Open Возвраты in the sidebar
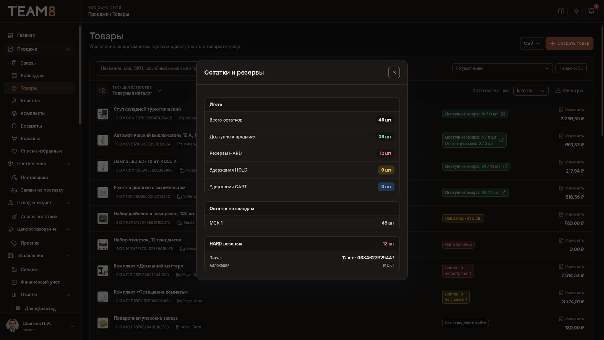This screenshot has height=340, width=604. [x=39, y=126]
